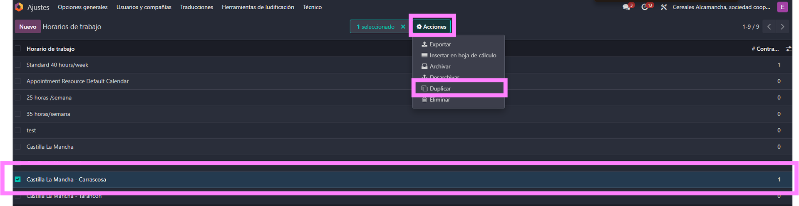Viewport: 799px width, 206px height.
Task: Open the 35 horas/semana record
Action: [x=48, y=114]
